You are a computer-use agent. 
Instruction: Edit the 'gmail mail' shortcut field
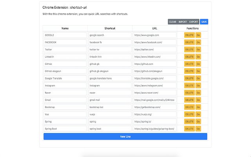(110, 100)
